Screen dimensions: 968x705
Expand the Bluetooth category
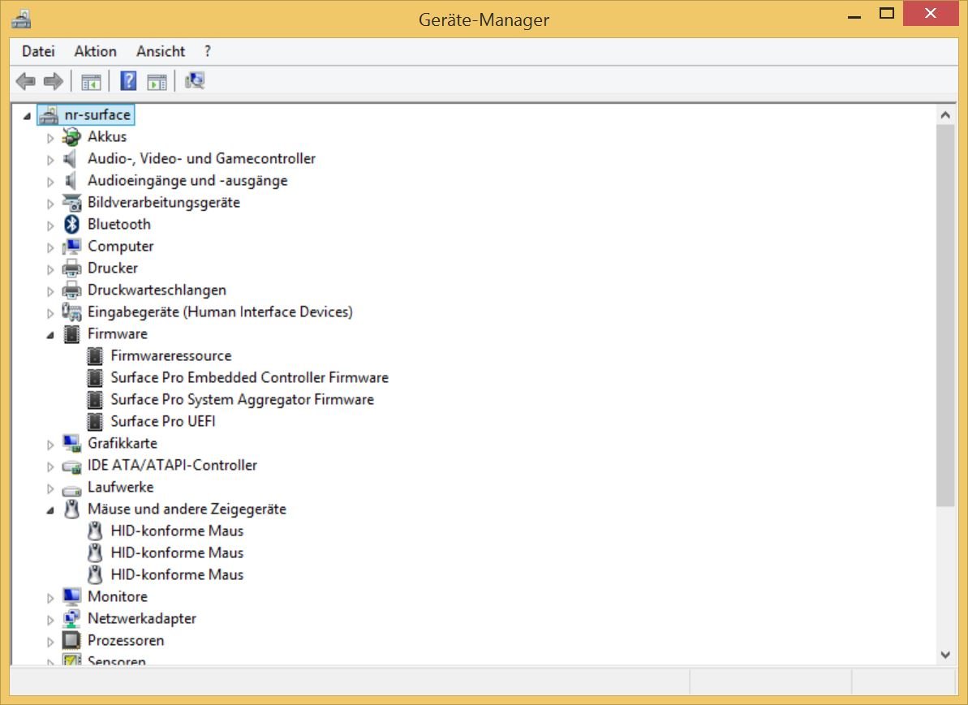[50, 226]
